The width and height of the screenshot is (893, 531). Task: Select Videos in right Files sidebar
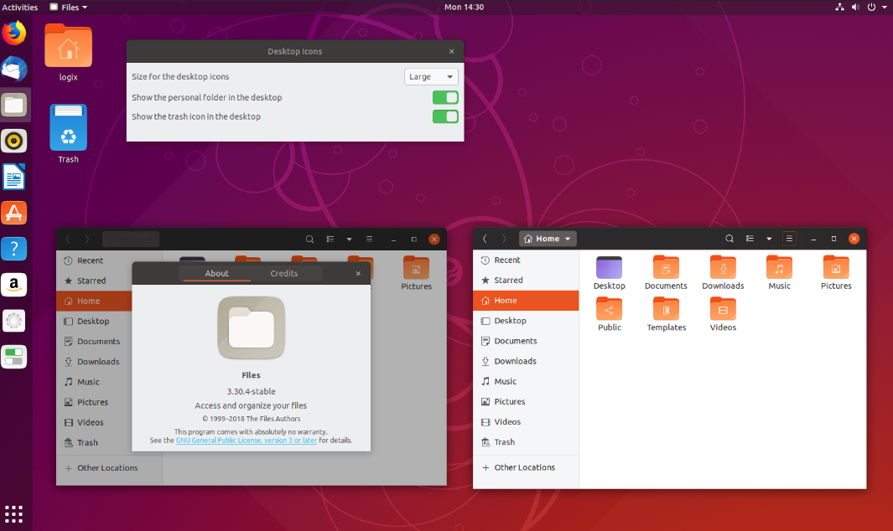pyautogui.click(x=526, y=422)
